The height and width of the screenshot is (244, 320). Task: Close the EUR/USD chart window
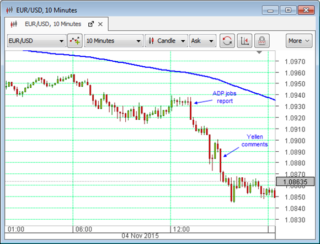point(306,10)
